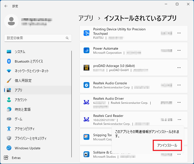The width and height of the screenshot is (194, 164).
Task: Click Solitaire app icon
Action: point(86,154)
